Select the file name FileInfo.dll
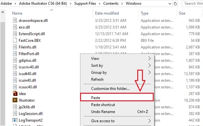 pos(27,47)
